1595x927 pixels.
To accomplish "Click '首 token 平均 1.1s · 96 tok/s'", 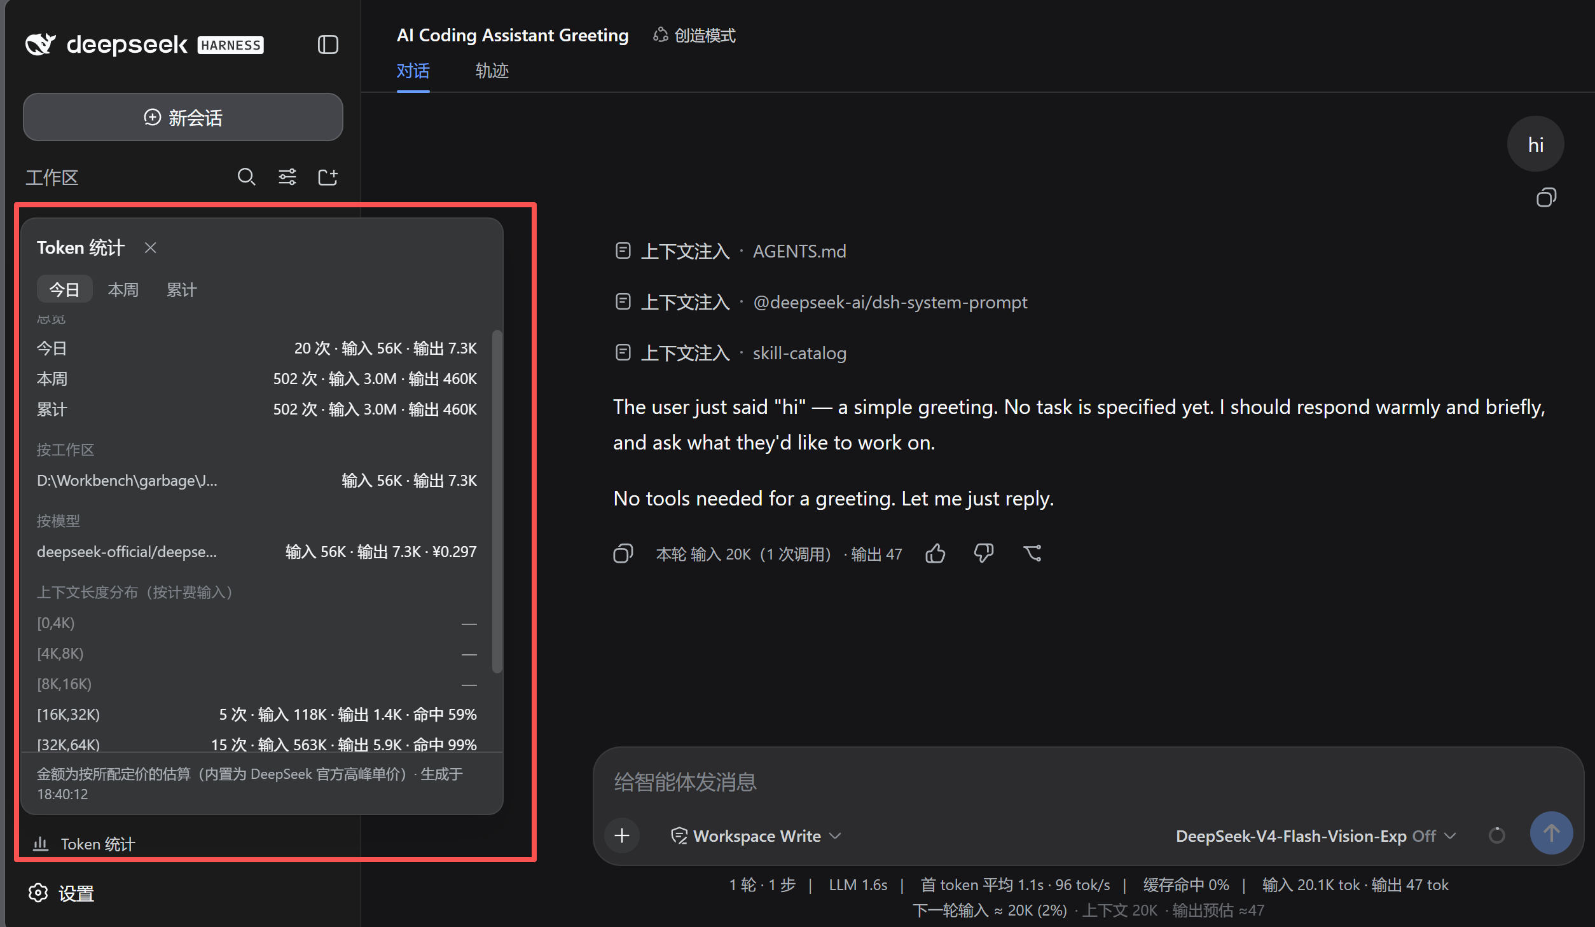I will pos(1015,885).
